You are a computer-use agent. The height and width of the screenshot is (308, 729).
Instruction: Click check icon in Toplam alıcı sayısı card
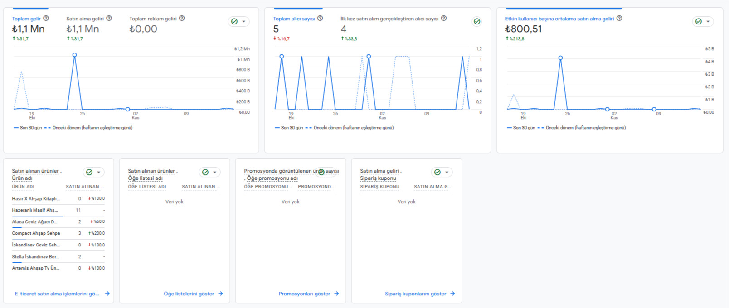pyautogui.click(x=477, y=21)
